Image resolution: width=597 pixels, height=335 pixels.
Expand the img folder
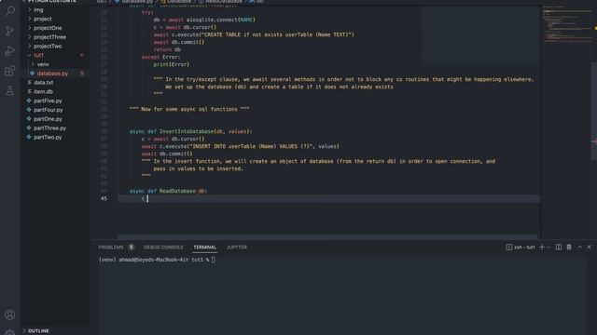coord(30,9)
